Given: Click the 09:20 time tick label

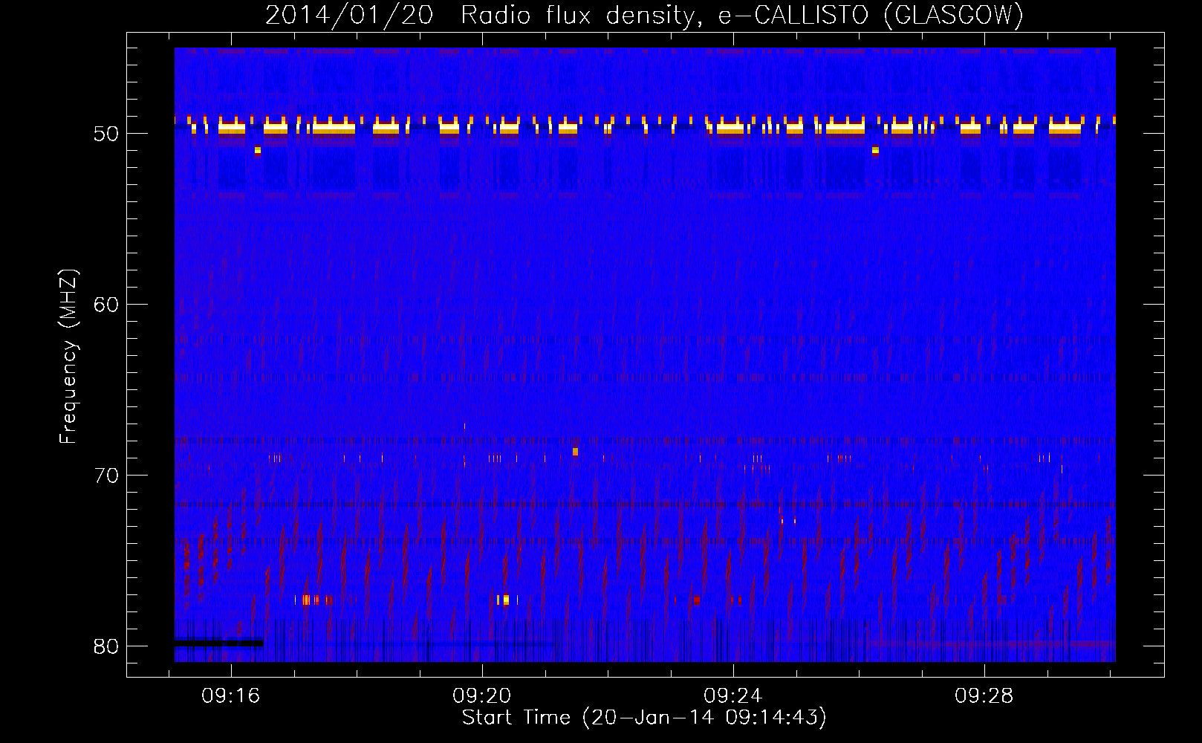Looking at the screenshot, I should [x=482, y=695].
